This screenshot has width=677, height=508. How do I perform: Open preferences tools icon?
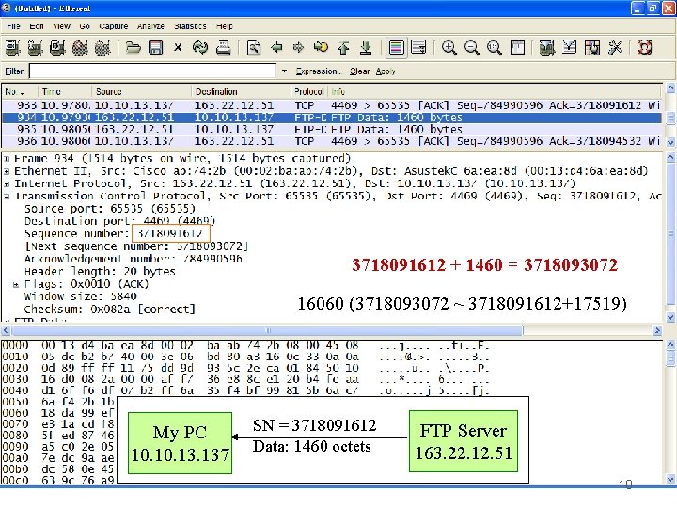click(x=615, y=47)
